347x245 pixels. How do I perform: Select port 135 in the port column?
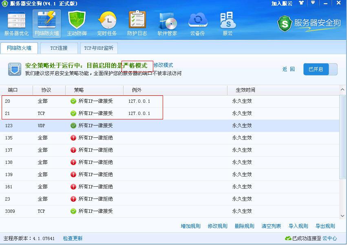[x=9, y=138]
